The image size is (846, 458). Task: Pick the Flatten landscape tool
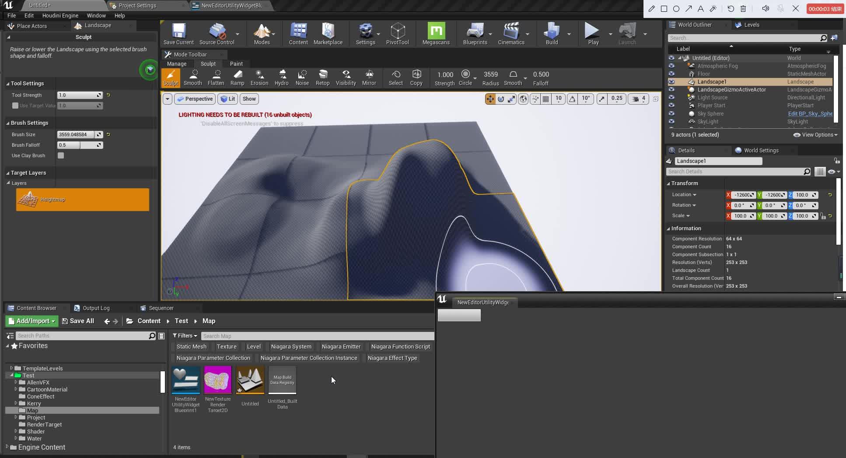216,78
